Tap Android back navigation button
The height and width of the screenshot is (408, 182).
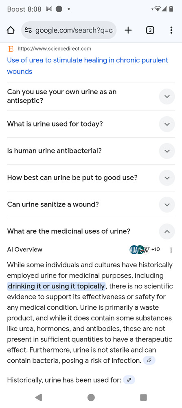(x=39, y=397)
